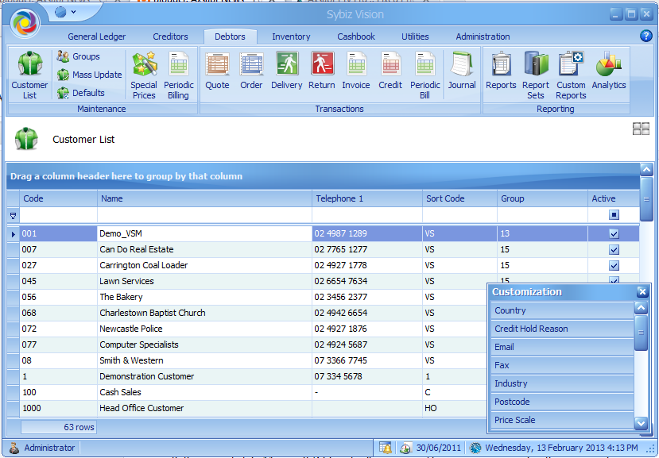Image resolution: width=659 pixels, height=458 pixels.
Task: Select the Head Office Customer row
Action: [246, 408]
